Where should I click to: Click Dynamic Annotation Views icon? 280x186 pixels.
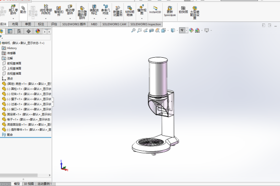coord(157,31)
